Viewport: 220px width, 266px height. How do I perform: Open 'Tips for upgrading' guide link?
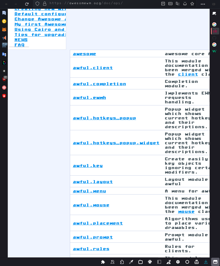coord(40,35)
